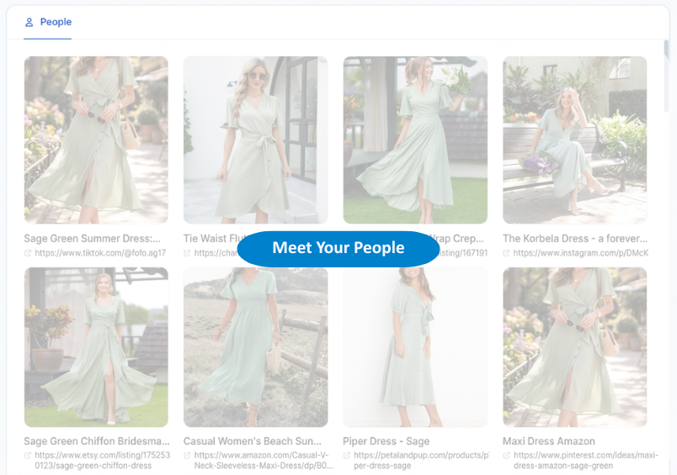Click the Maxi Dress Amazon title

tap(549, 441)
